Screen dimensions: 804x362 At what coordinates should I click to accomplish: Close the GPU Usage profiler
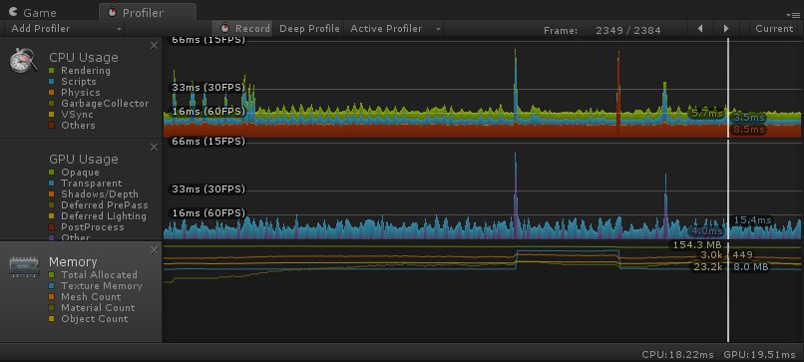point(154,148)
